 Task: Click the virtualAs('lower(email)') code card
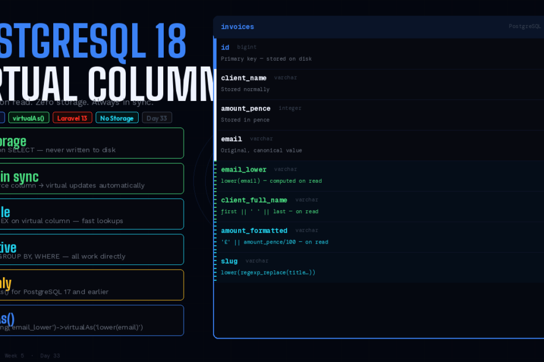pos(91,321)
